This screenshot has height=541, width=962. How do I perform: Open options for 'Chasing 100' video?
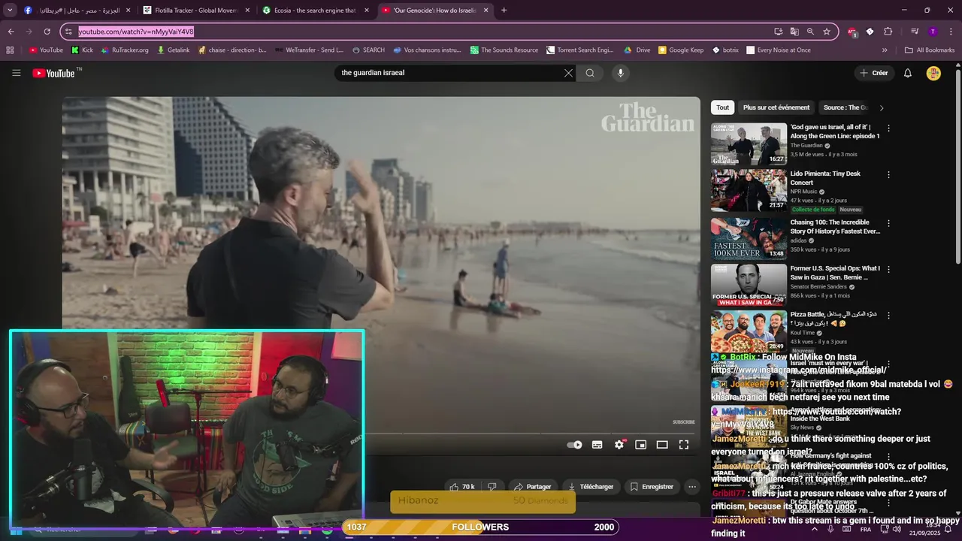[x=888, y=223]
